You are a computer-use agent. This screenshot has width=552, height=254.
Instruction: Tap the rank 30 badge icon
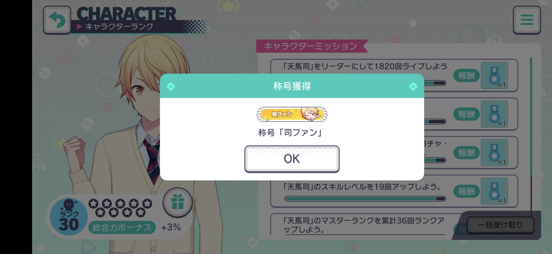69,217
